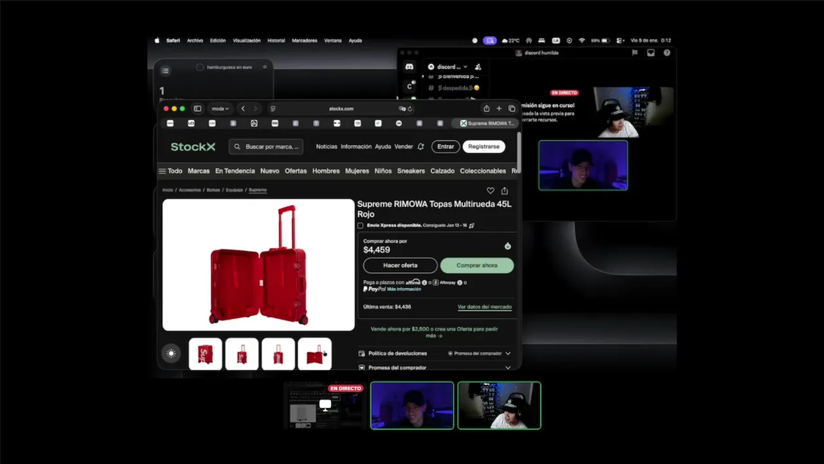Expand the Promesa del comprador section
Viewport: 824px width, 464px height.
coord(435,367)
